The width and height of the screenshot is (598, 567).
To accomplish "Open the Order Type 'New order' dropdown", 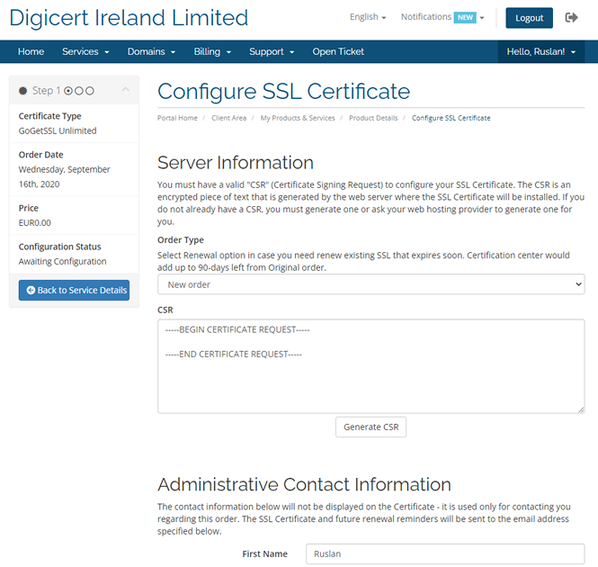I will point(370,284).
